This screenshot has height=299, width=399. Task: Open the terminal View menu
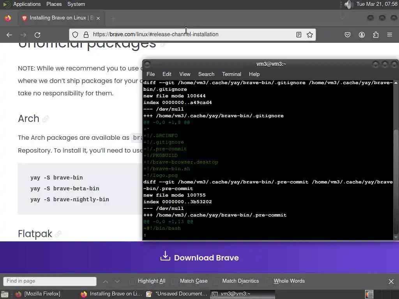185,74
